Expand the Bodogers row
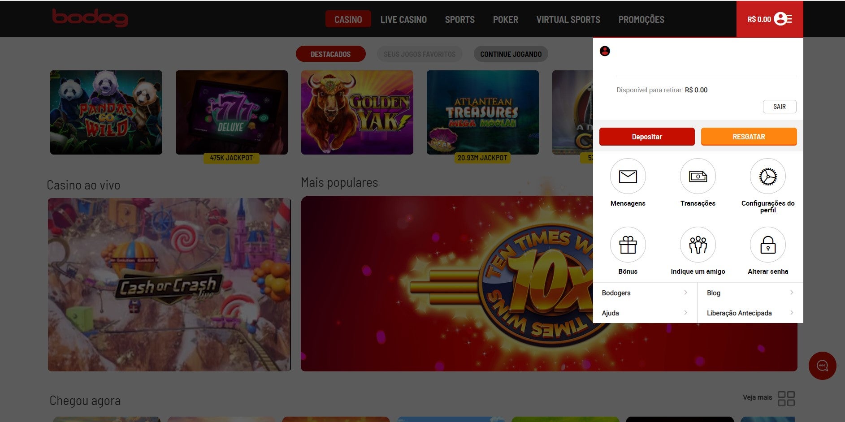Screen dimensions: 845x422 (645, 293)
